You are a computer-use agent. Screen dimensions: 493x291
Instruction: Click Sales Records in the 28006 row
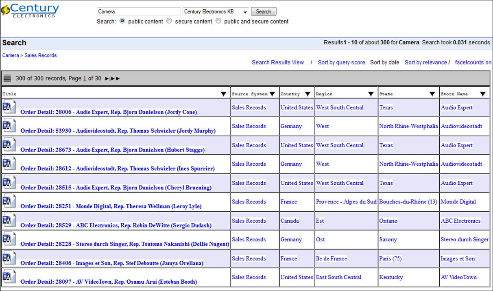coord(249,107)
